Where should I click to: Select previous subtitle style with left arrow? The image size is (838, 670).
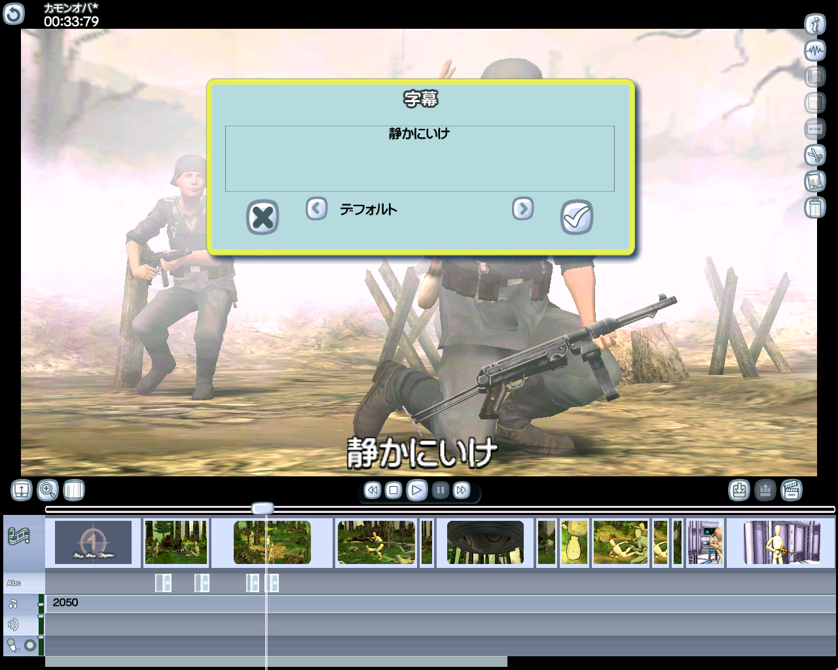(317, 209)
